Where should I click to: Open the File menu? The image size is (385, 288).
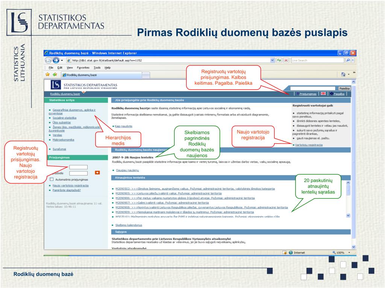pos(51,67)
